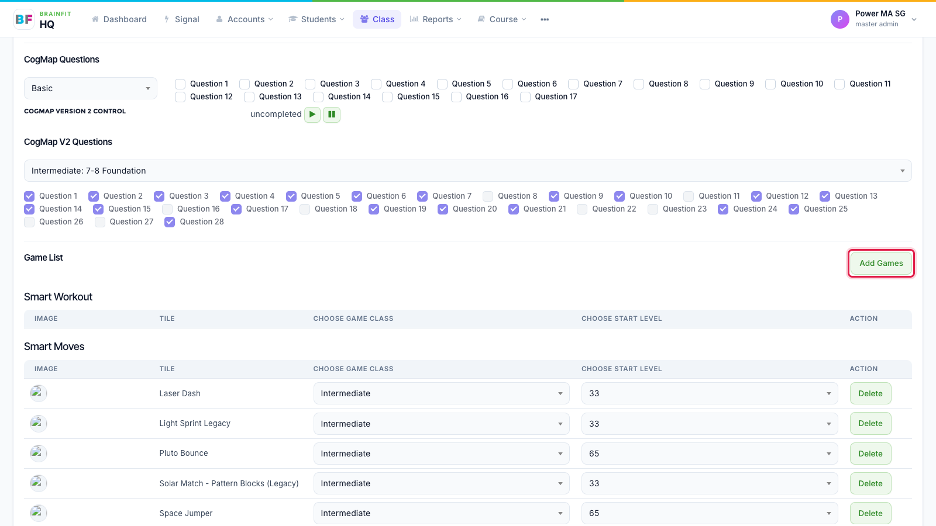Click the BrainFit HQ logo

coord(43,19)
